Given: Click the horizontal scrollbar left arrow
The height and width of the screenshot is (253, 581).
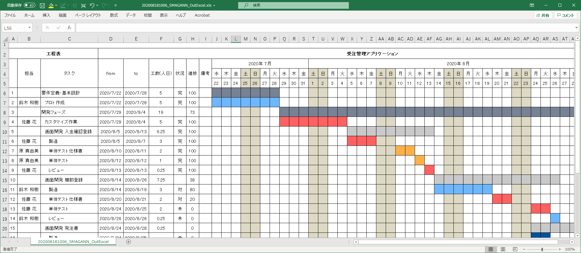Looking at the screenshot, I should coord(356,242).
